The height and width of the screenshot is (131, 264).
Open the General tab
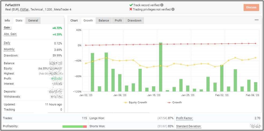[x=33, y=20]
